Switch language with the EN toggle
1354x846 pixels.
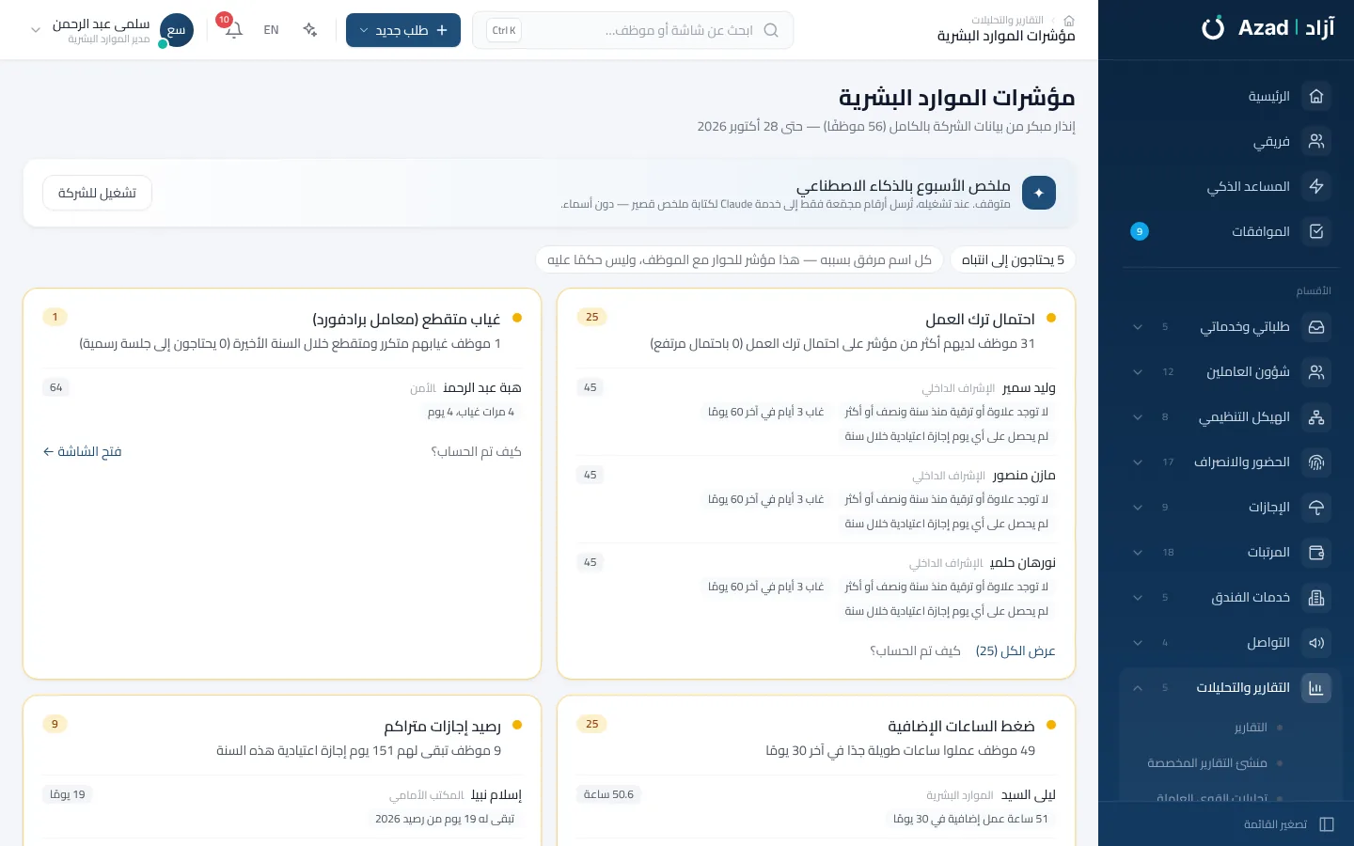click(x=271, y=30)
